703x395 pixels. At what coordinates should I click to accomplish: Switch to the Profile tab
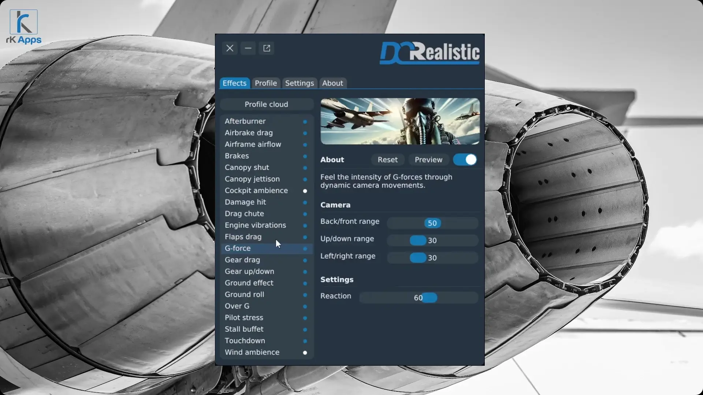click(266, 83)
